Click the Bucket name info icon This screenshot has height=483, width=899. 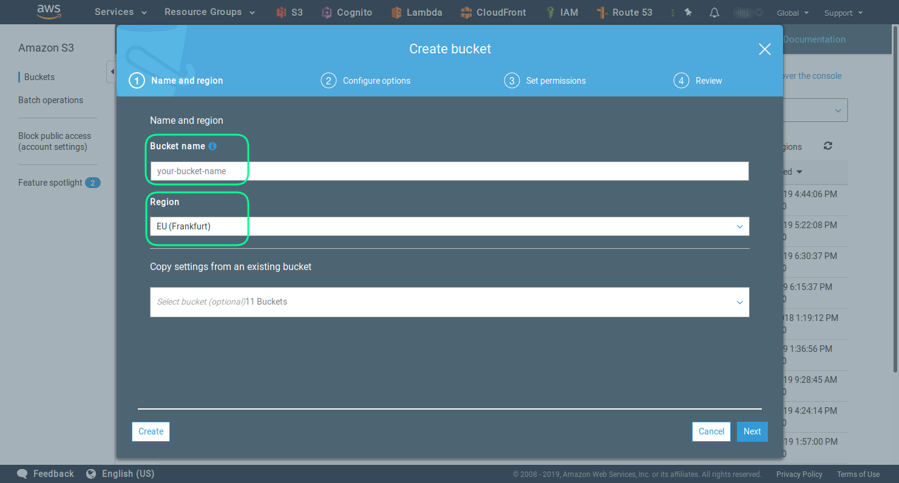212,146
